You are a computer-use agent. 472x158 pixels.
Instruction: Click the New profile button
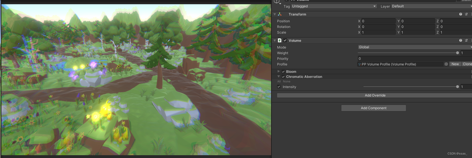click(455, 64)
